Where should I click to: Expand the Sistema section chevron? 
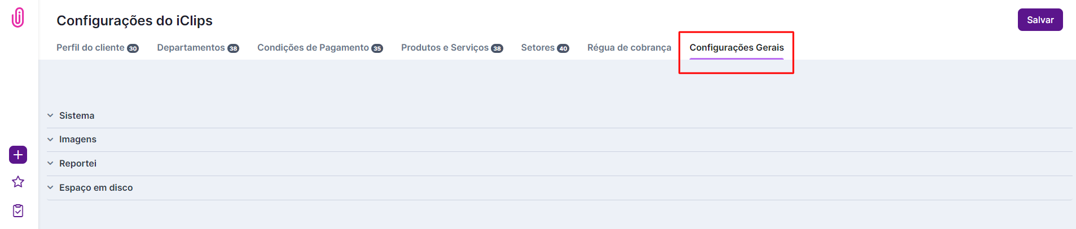pos(50,115)
